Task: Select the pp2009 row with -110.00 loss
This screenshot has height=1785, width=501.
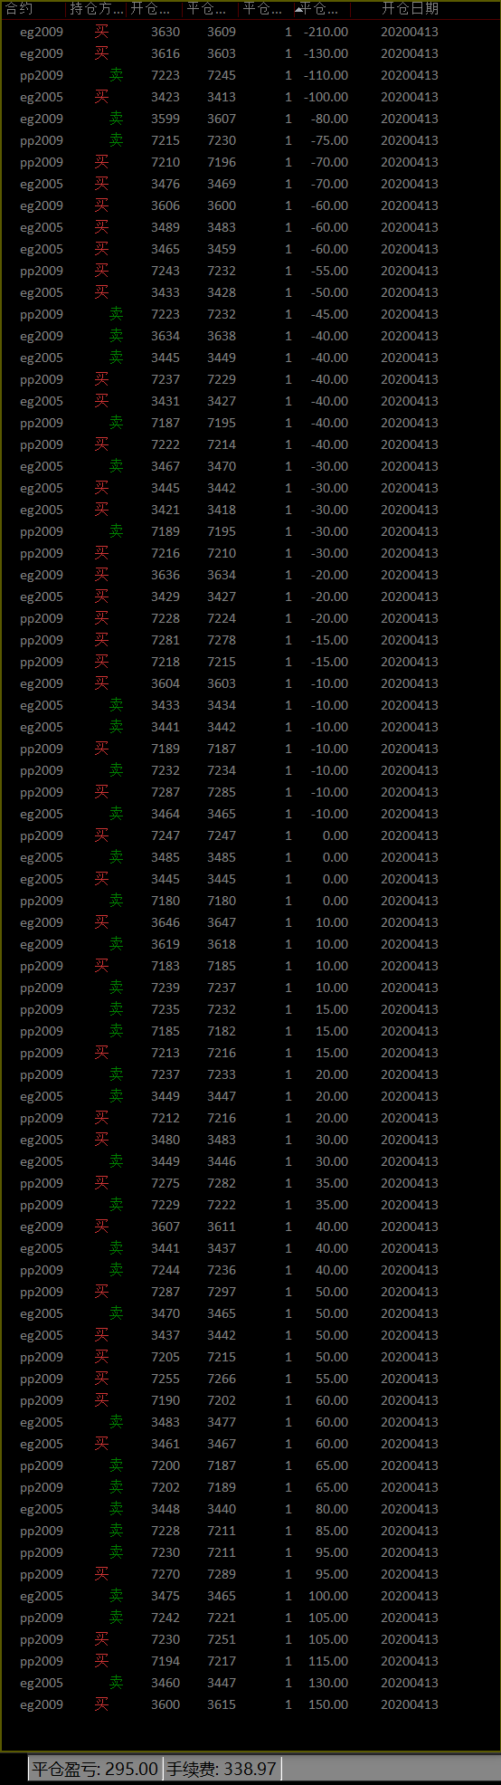Action: (x=250, y=75)
